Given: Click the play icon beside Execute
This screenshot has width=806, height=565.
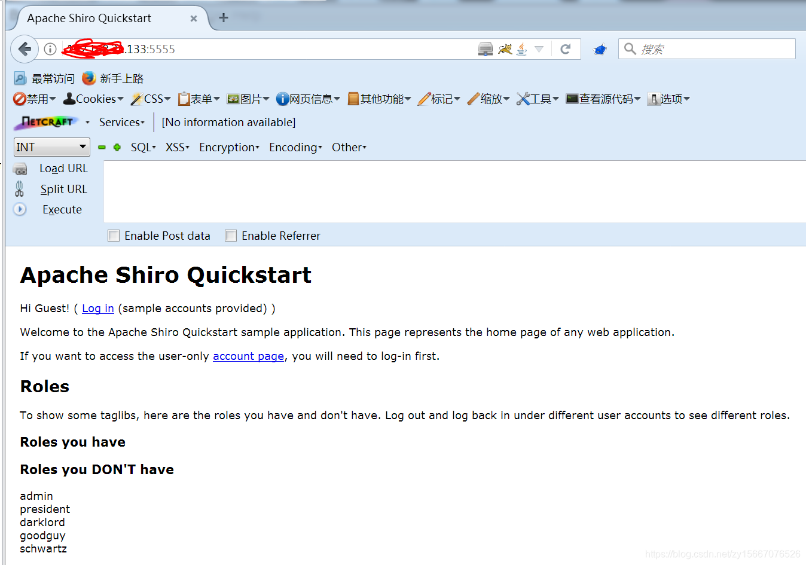Looking at the screenshot, I should pos(20,209).
